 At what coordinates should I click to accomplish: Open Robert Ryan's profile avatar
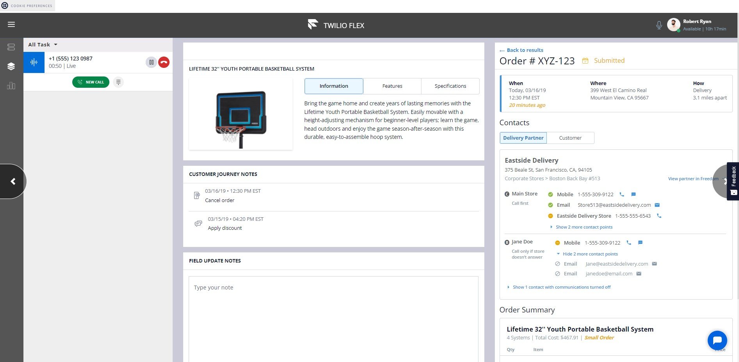coord(673,25)
